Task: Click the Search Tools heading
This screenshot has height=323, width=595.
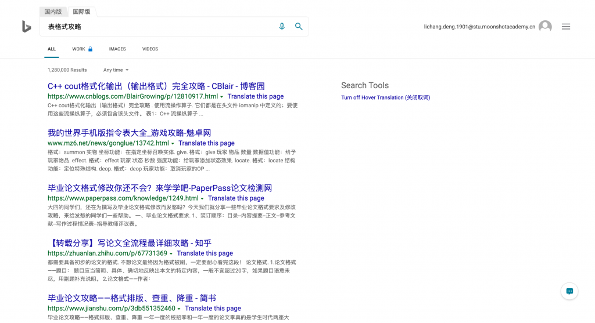Action: click(x=365, y=85)
